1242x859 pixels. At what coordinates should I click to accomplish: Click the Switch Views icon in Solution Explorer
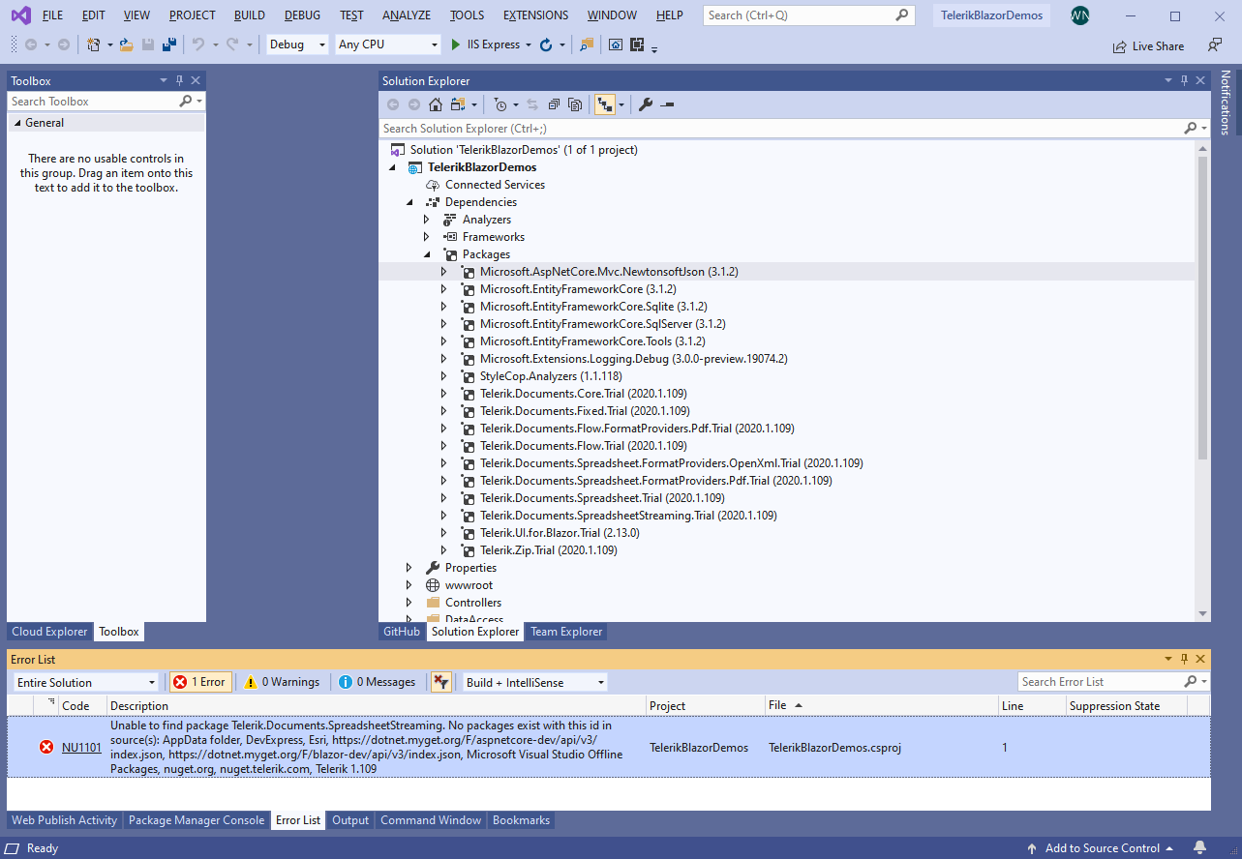[457, 104]
